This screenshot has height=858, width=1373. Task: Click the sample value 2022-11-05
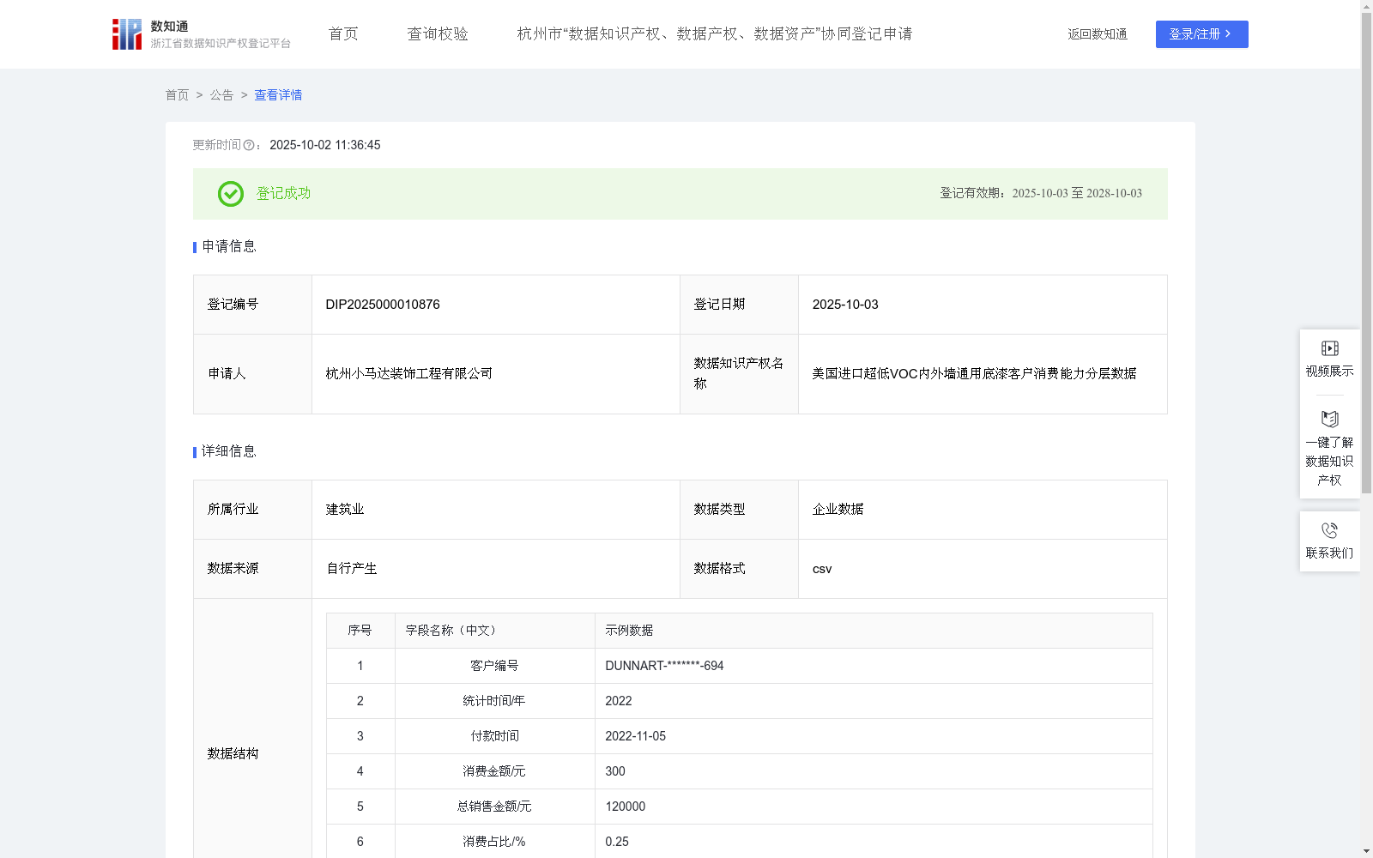coord(635,736)
